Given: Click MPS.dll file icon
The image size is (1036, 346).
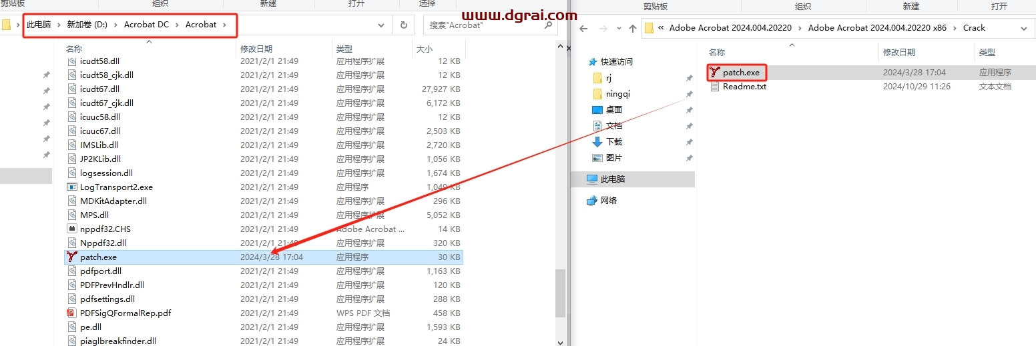Looking at the screenshot, I should tap(72, 215).
